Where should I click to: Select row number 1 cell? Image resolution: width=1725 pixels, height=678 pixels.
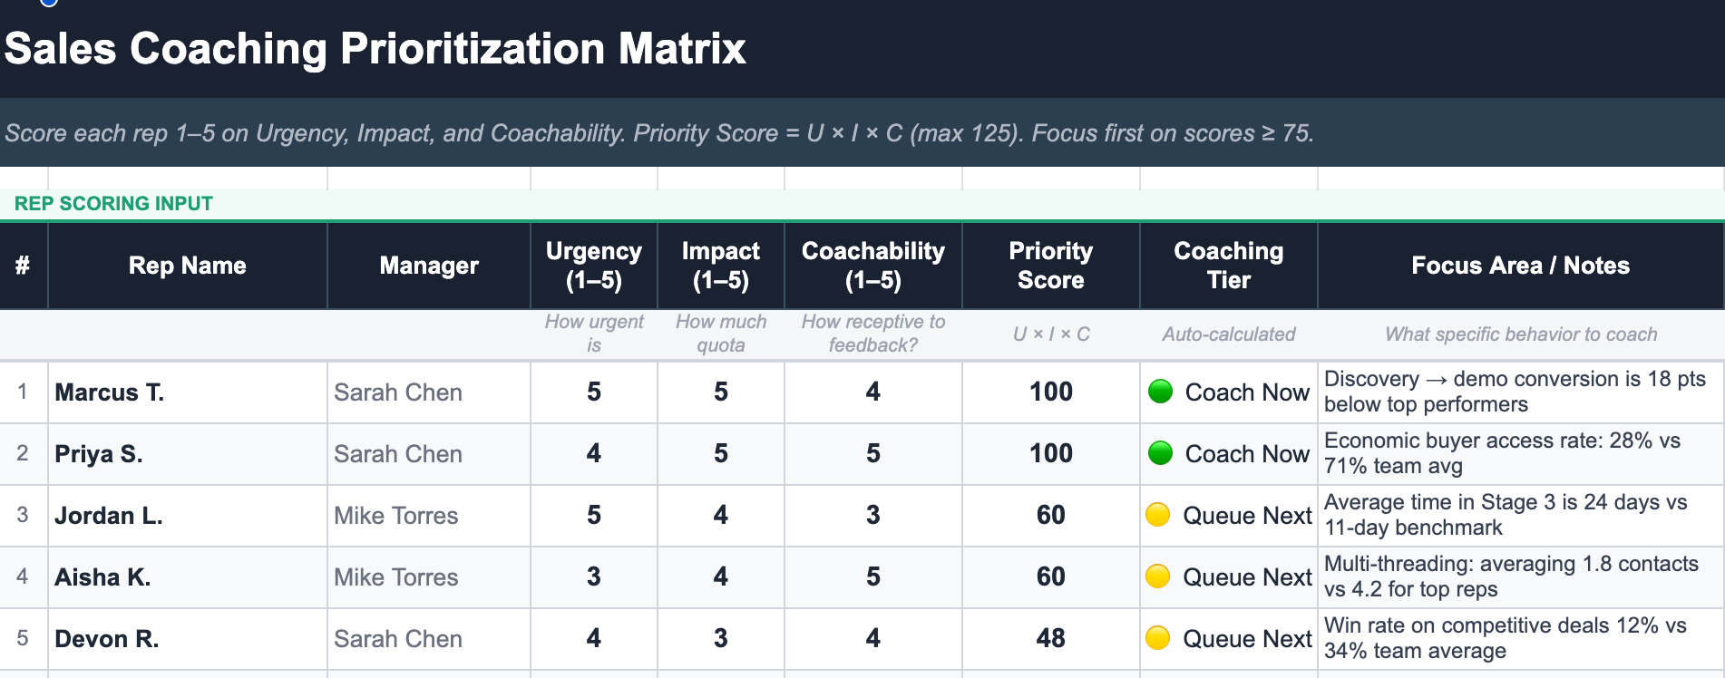24,392
